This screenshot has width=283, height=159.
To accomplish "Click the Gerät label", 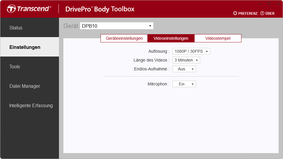I will click(71, 26).
